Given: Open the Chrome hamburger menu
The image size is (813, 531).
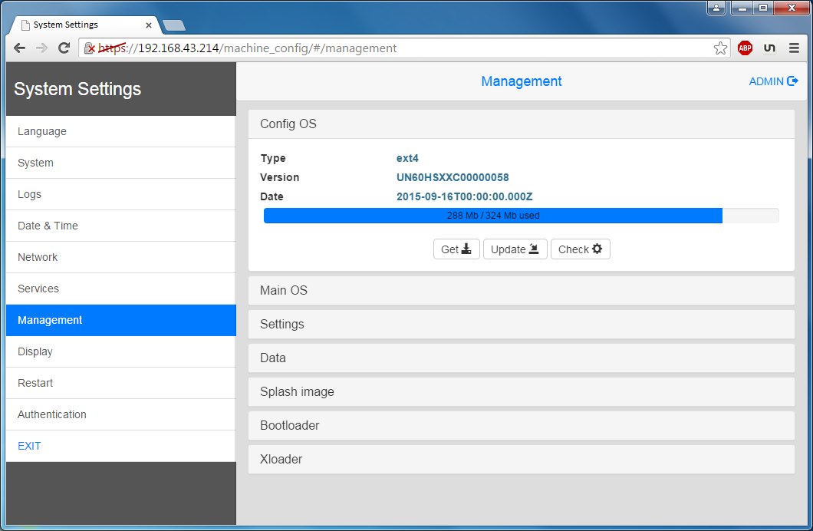Looking at the screenshot, I should click(x=794, y=48).
